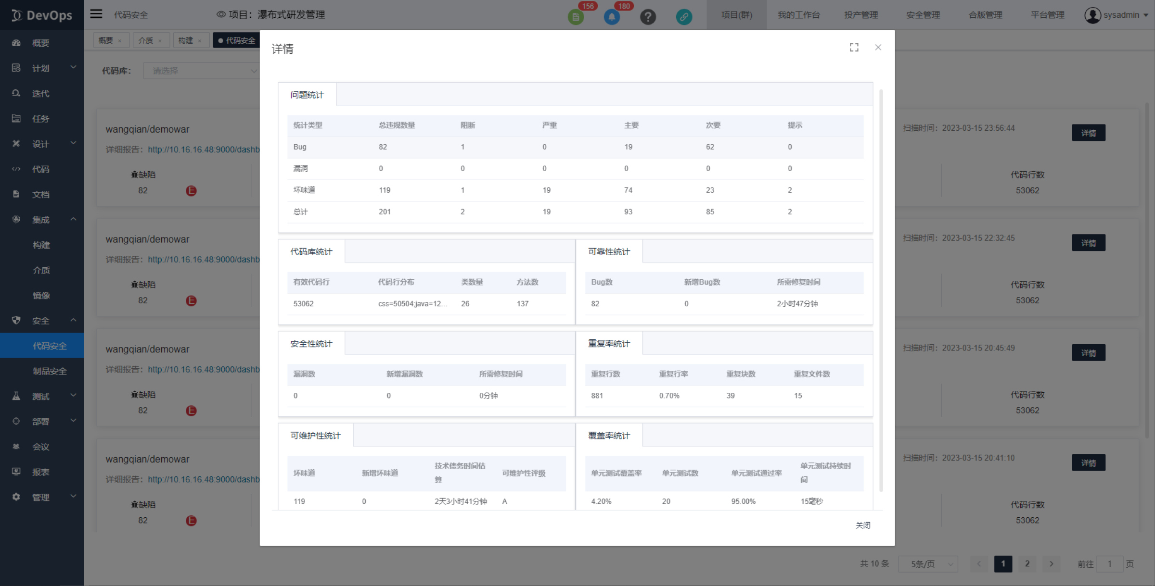The height and width of the screenshot is (586, 1155).
Task: Click the 报表 reports icon in sidebar
Action: pyautogui.click(x=16, y=472)
